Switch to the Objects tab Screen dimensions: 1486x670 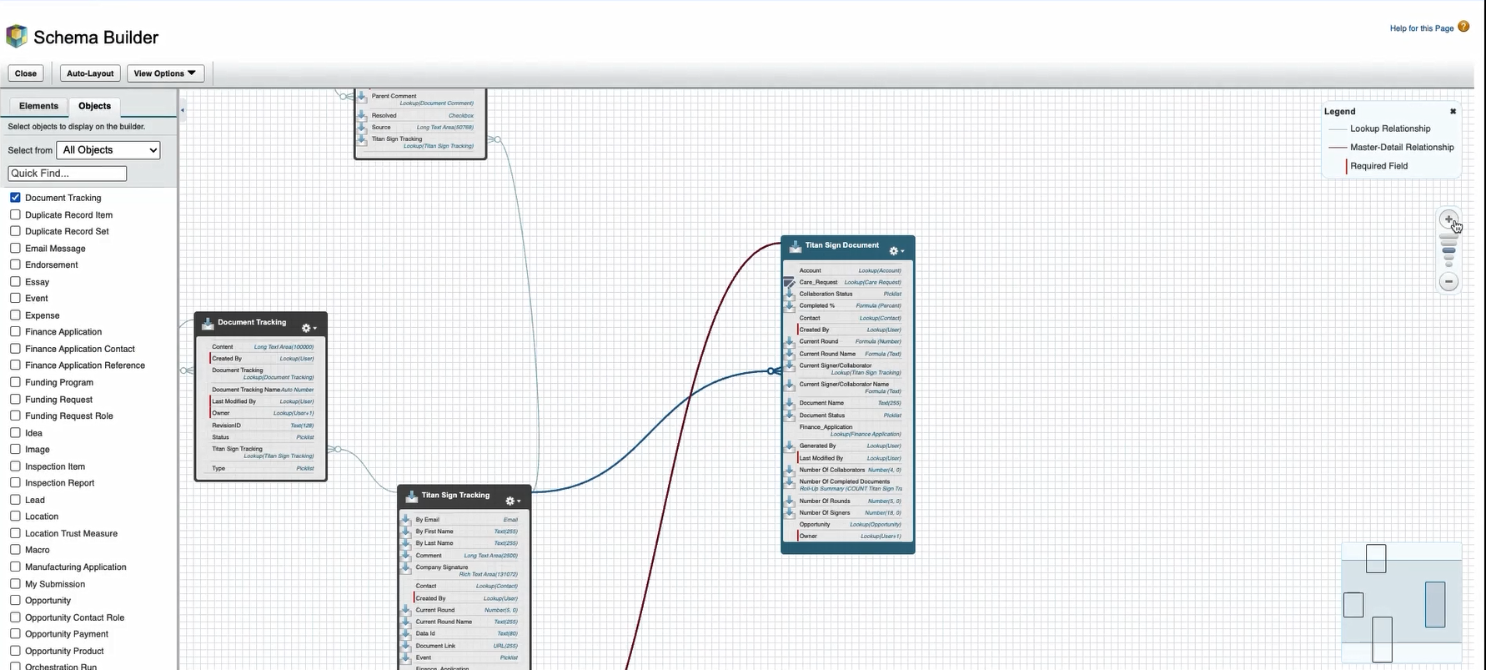coord(94,106)
